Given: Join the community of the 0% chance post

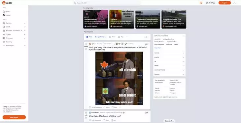Looking at the screenshot, I should click(x=147, y=113).
